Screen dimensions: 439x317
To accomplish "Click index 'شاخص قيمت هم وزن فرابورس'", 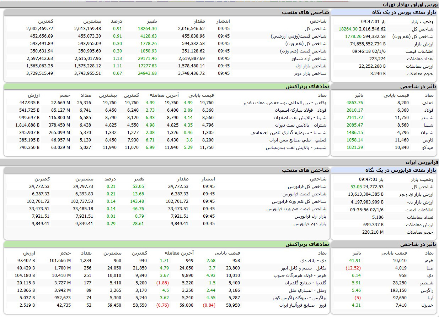I will click(296, 209).
